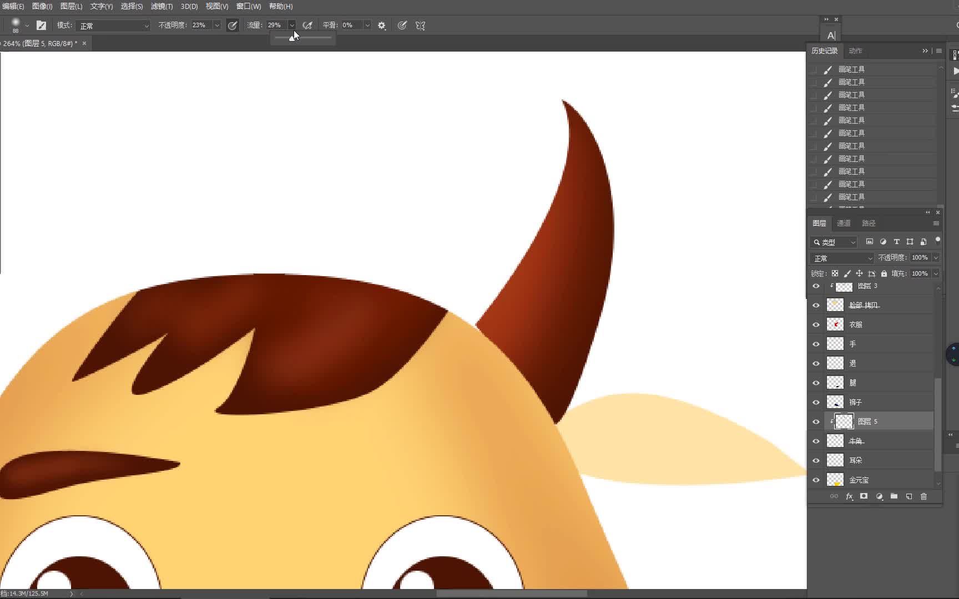Create a new layer group folder
This screenshot has height=599, width=959.
(894, 496)
